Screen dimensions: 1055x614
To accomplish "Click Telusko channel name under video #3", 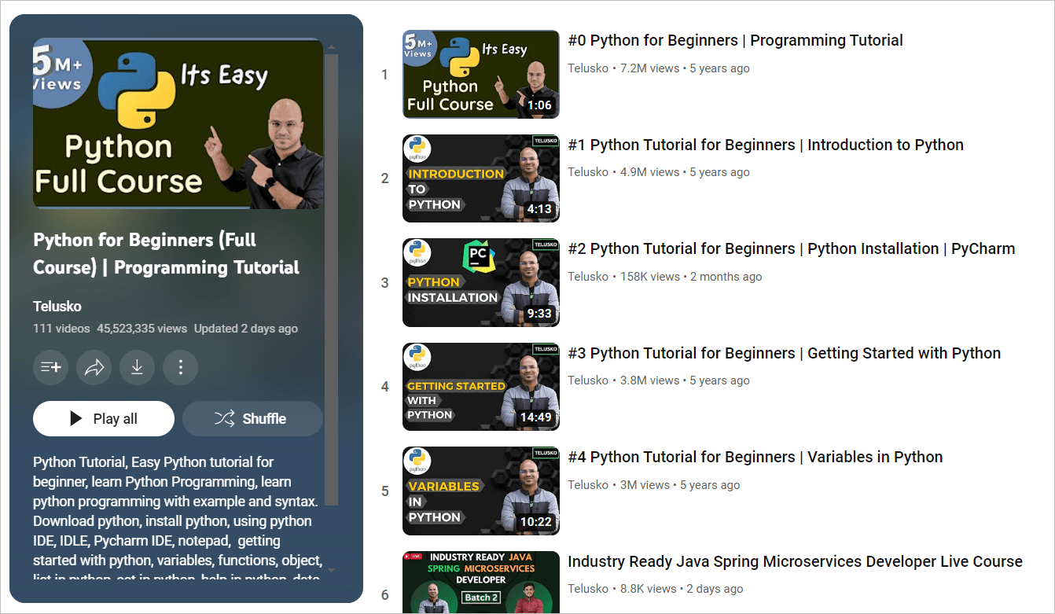I will pyautogui.click(x=588, y=381).
